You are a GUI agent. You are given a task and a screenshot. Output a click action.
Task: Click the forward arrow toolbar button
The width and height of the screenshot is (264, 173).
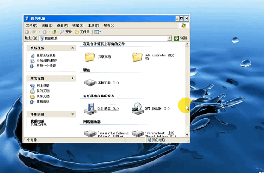(x=44, y=32)
